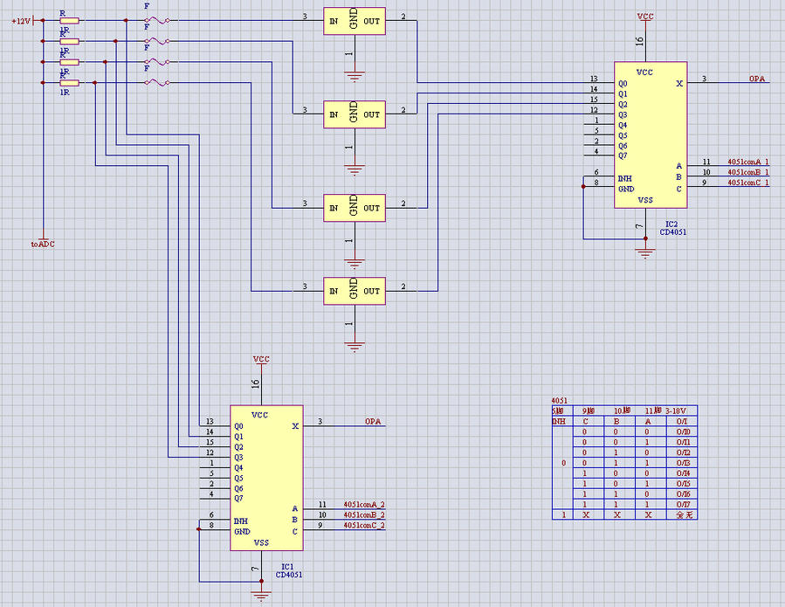Screen dimensions: 785x607
Task: Click the X output pin label on IC2
Action: click(x=679, y=84)
